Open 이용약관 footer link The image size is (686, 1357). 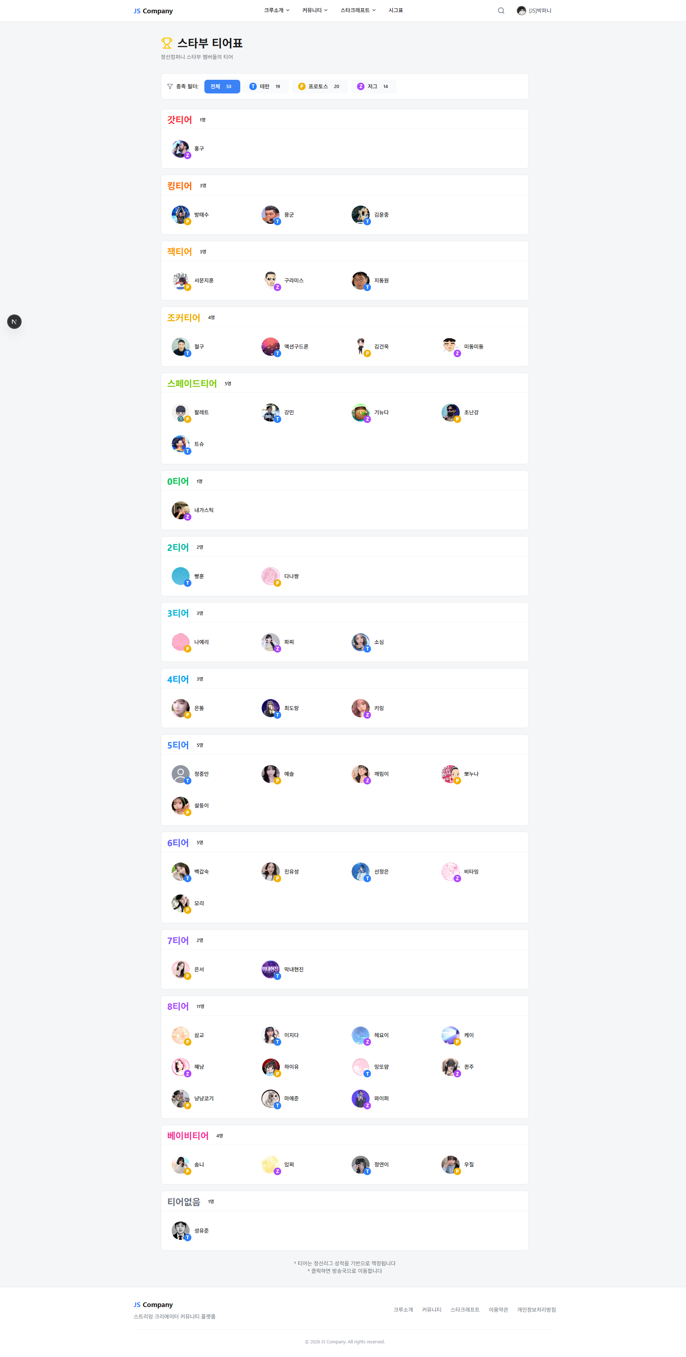498,1309
